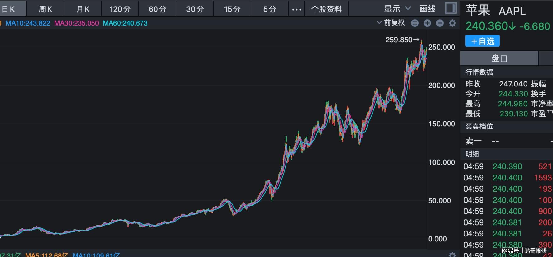Open the 前复权 adjustment dropdown
The height and width of the screenshot is (257, 553).
[x=391, y=23]
